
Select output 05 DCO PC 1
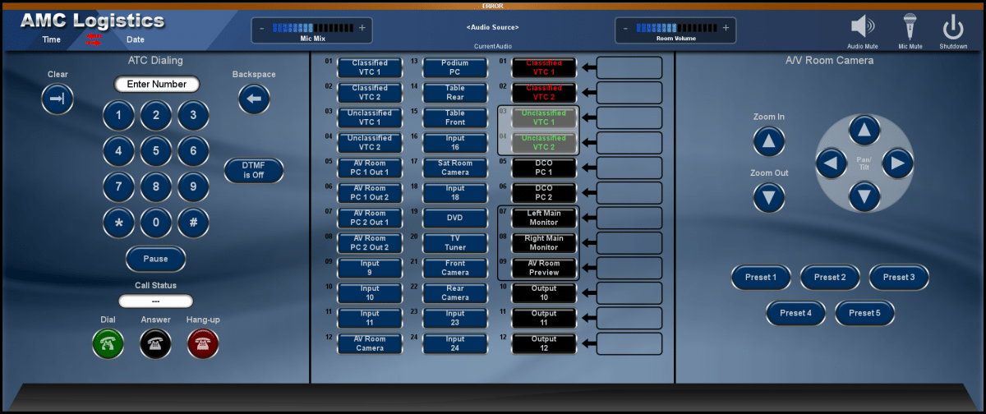tap(544, 168)
